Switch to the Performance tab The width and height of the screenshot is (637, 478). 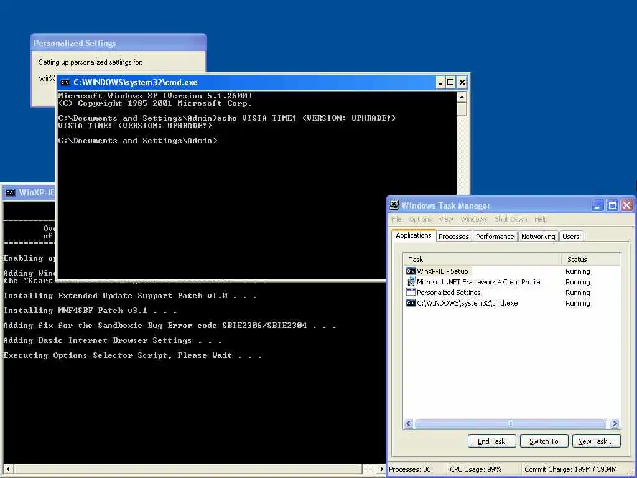[495, 237]
